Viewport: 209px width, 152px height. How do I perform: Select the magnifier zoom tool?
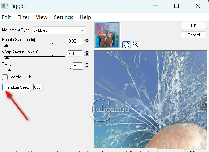[x=136, y=44]
